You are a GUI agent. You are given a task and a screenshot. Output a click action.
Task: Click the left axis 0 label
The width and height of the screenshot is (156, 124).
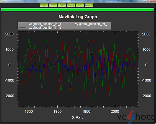9,65
